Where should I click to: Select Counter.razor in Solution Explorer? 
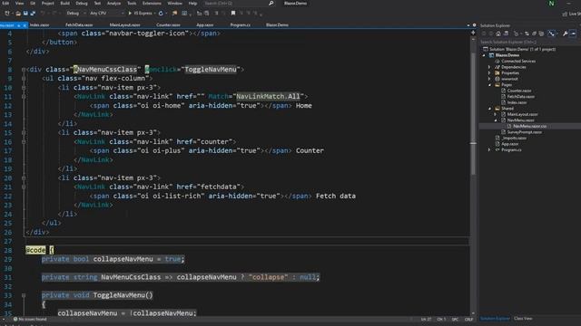coord(518,91)
